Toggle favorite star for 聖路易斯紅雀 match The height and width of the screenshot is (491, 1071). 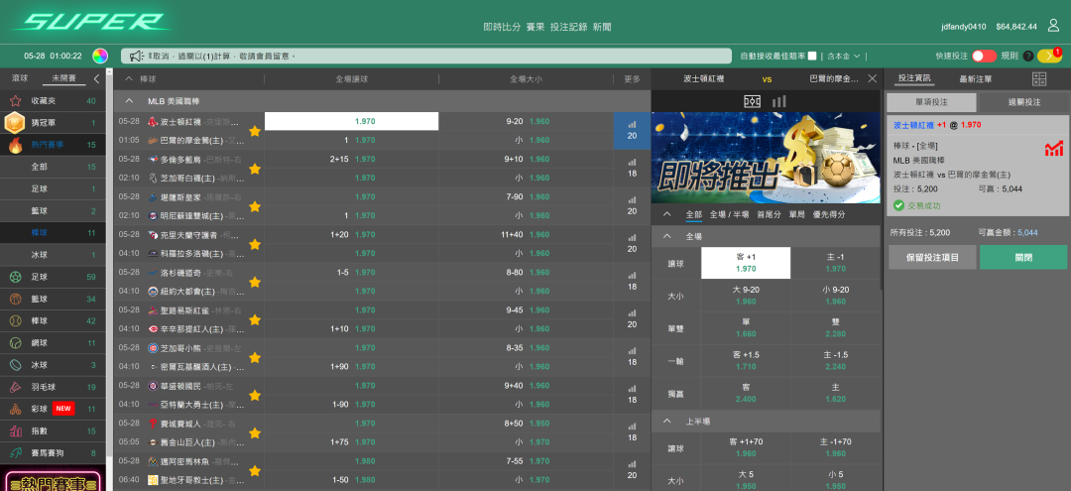tap(255, 319)
